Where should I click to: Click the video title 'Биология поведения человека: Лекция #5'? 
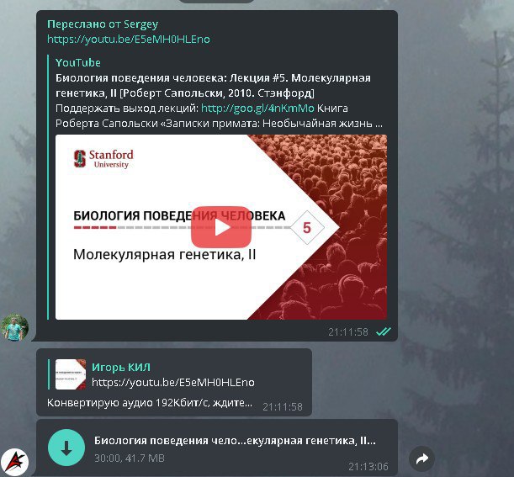(213, 86)
